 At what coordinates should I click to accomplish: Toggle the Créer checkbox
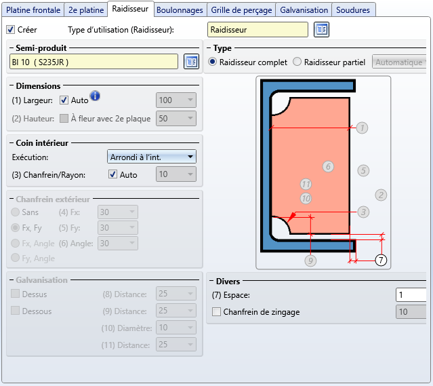click(11, 30)
